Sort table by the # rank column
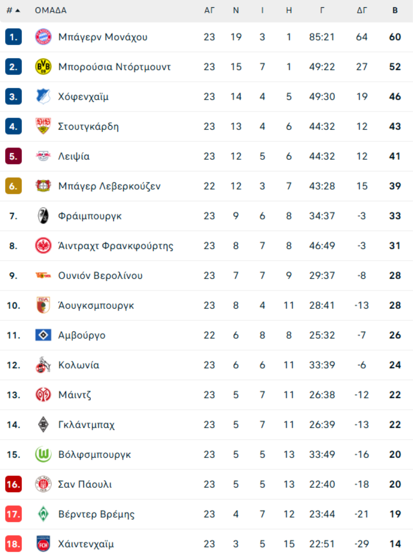Viewport: 413px width, 556px height. click(13, 11)
